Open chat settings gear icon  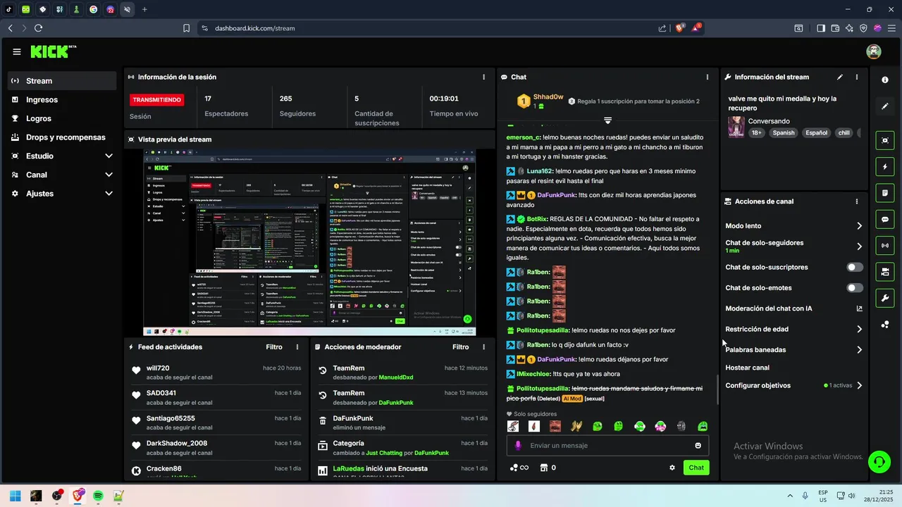point(672,468)
